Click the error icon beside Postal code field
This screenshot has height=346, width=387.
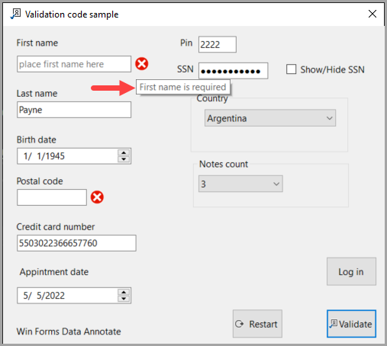97,197
